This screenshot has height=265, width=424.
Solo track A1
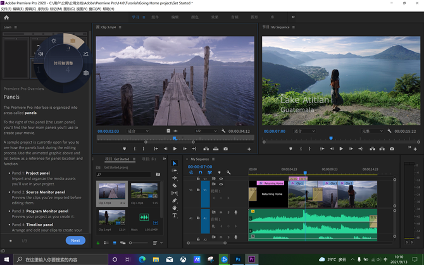(228, 213)
